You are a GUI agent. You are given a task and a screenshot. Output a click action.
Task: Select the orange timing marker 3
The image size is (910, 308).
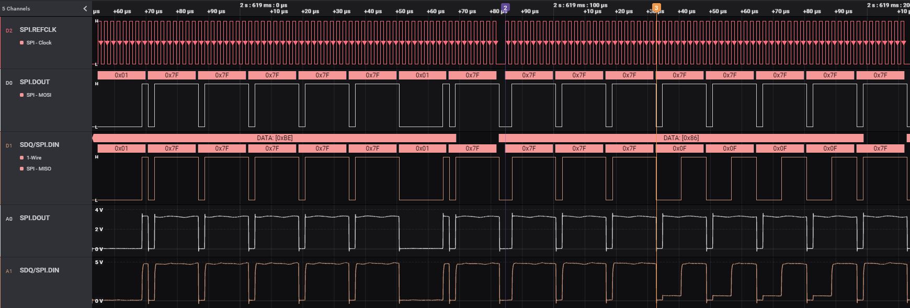(x=656, y=8)
